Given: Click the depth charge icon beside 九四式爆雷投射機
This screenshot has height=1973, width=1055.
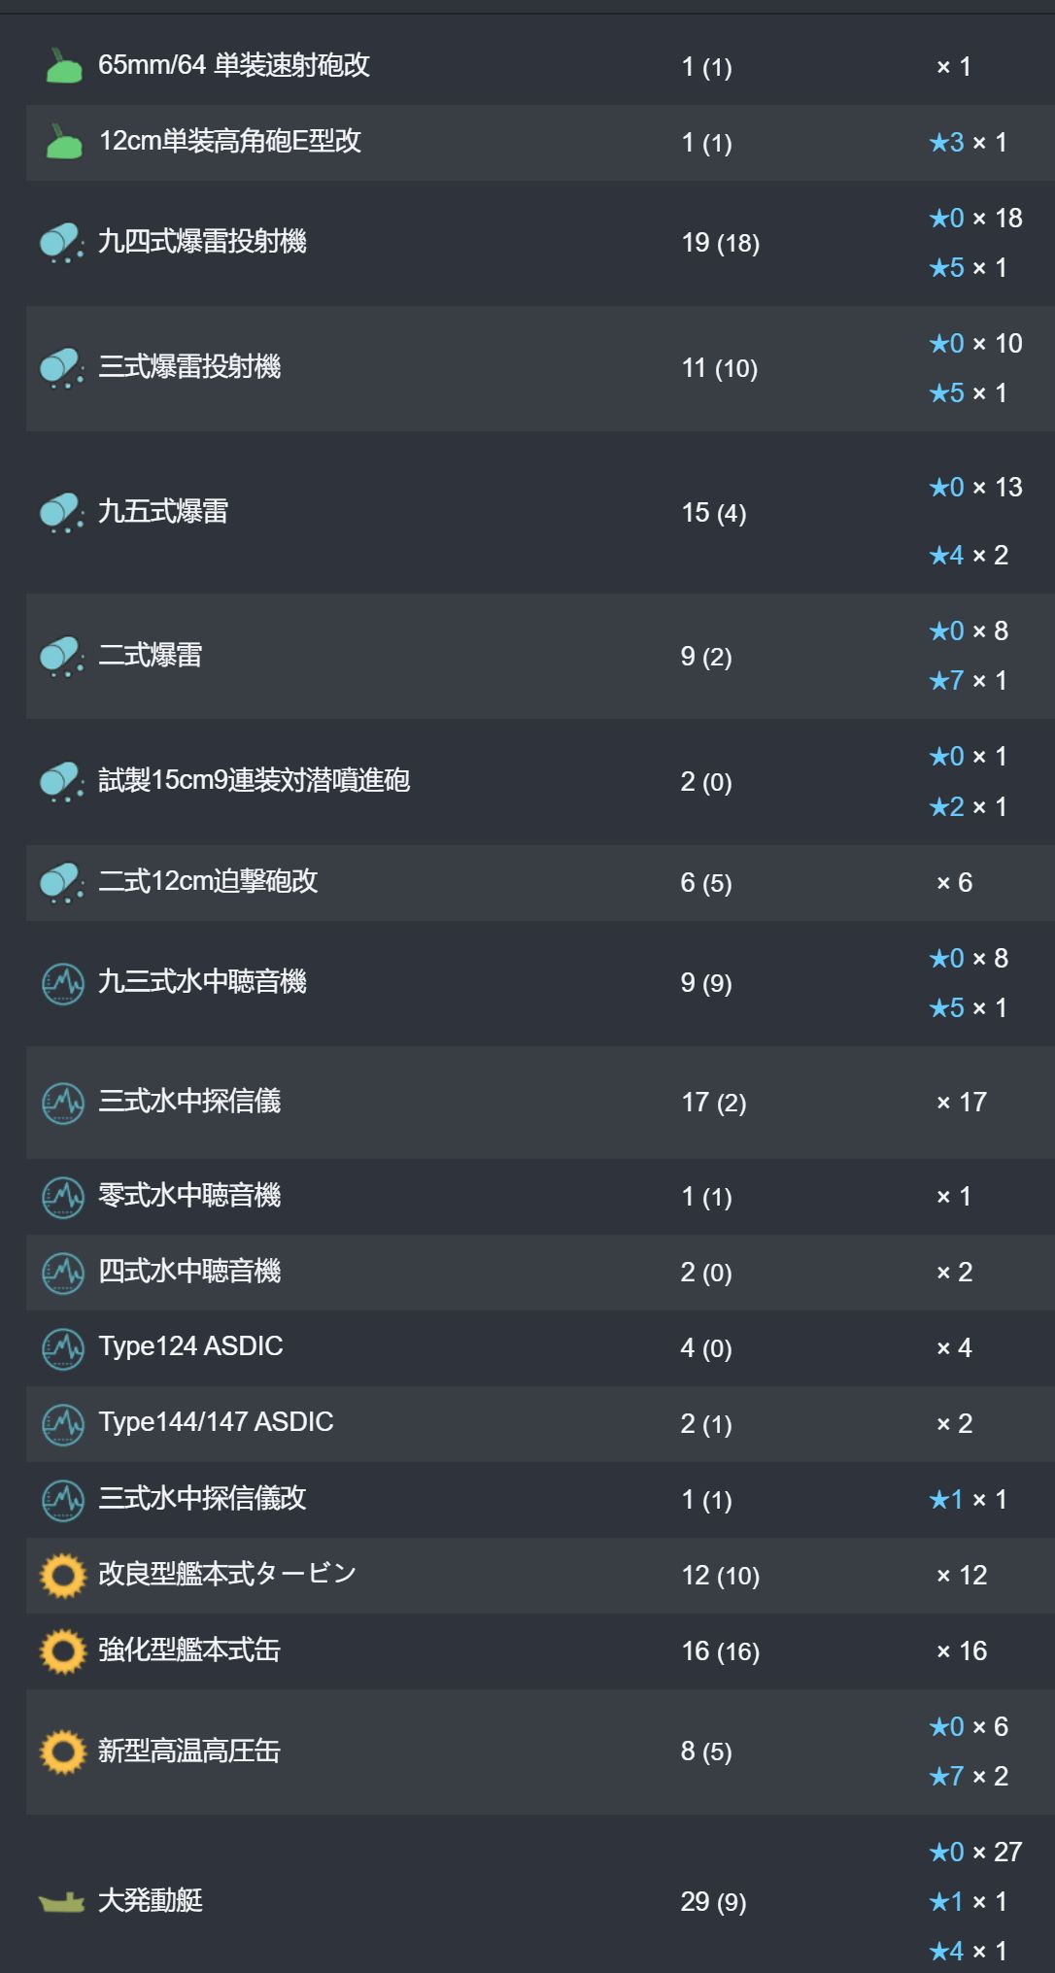Looking at the screenshot, I should 62,242.
